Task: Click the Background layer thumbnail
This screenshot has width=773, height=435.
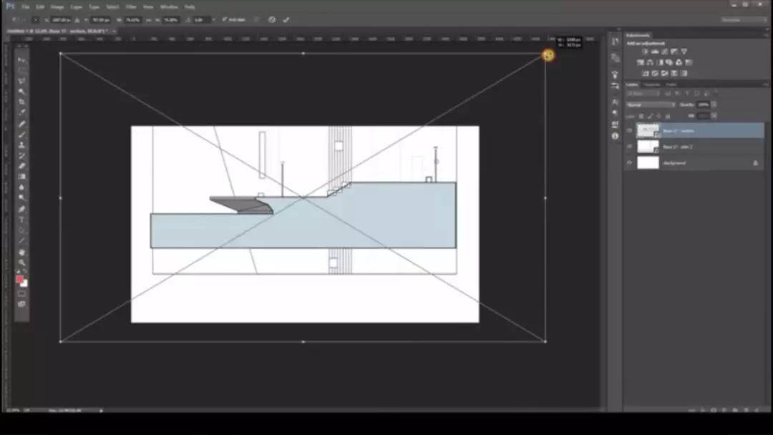Action: pos(648,163)
